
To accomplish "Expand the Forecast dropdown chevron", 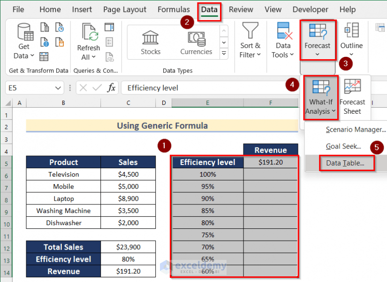I will pyautogui.click(x=318, y=55).
